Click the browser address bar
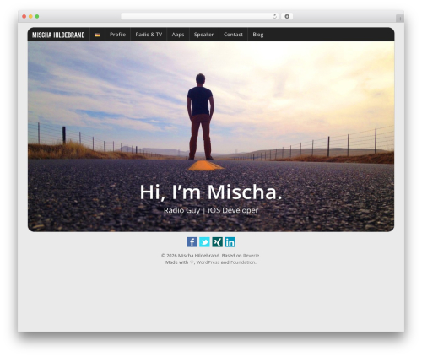422x357 pixels. [200, 16]
